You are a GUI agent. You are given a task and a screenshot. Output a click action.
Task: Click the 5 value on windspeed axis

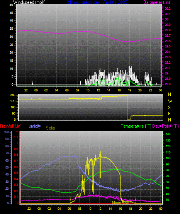pyautogui.click(x=12, y=77)
